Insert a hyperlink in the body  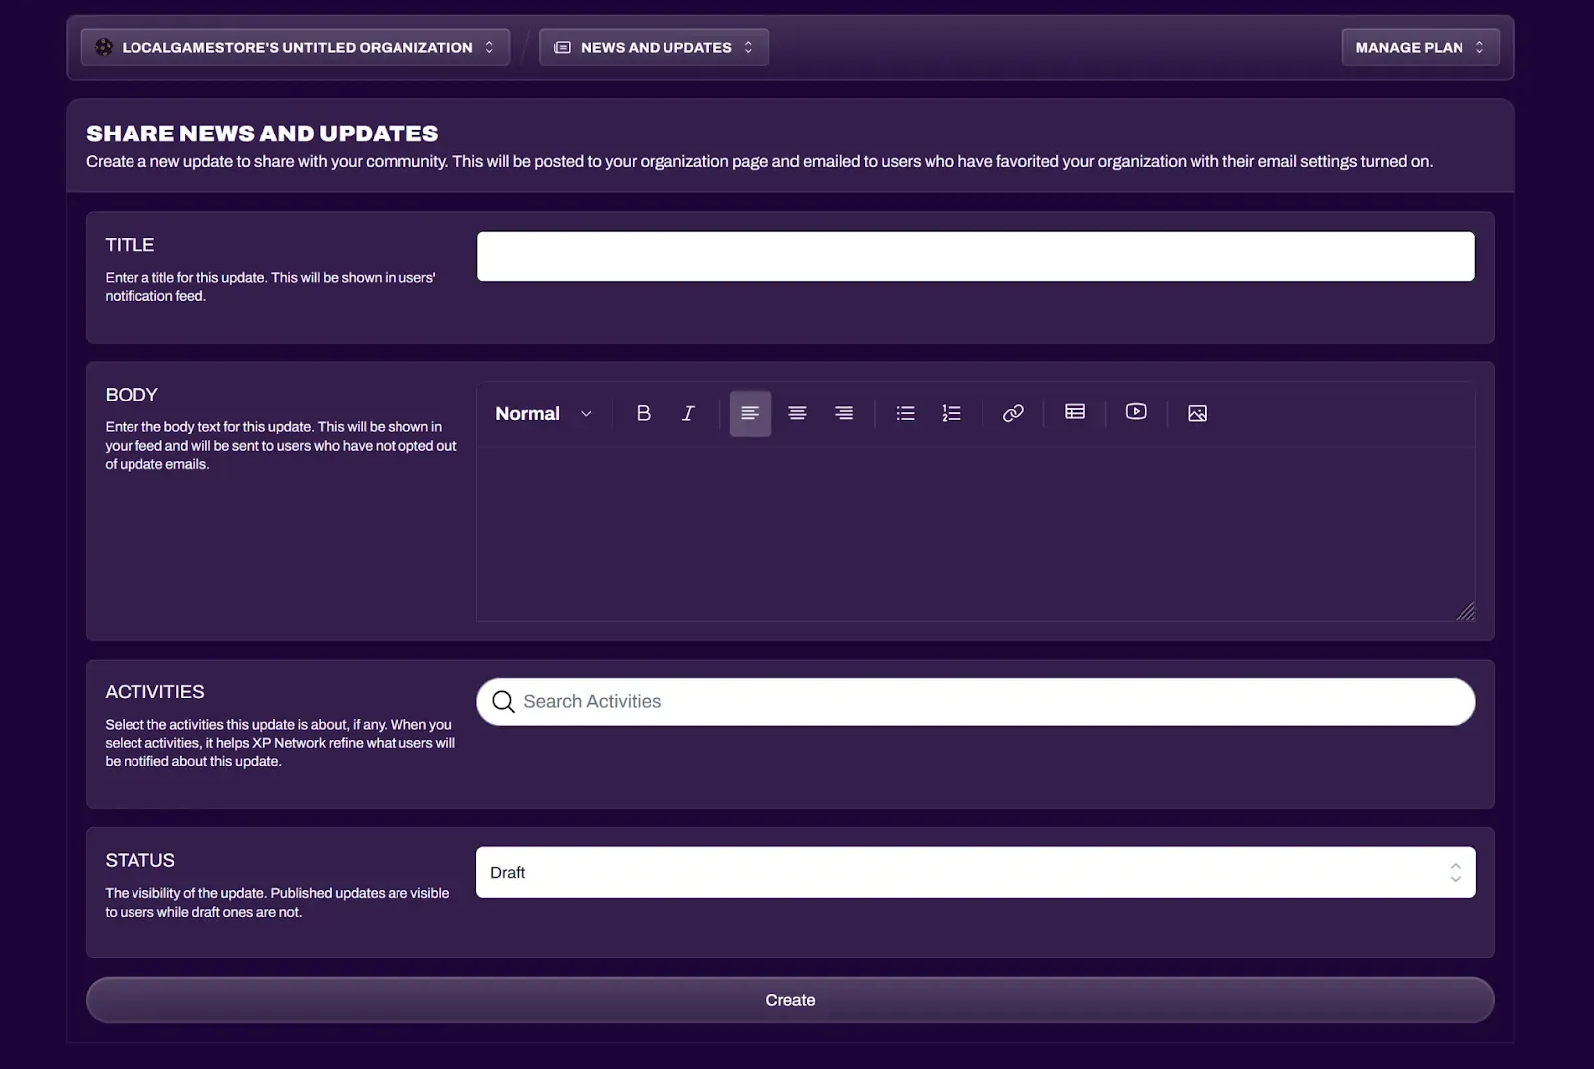(x=1013, y=412)
